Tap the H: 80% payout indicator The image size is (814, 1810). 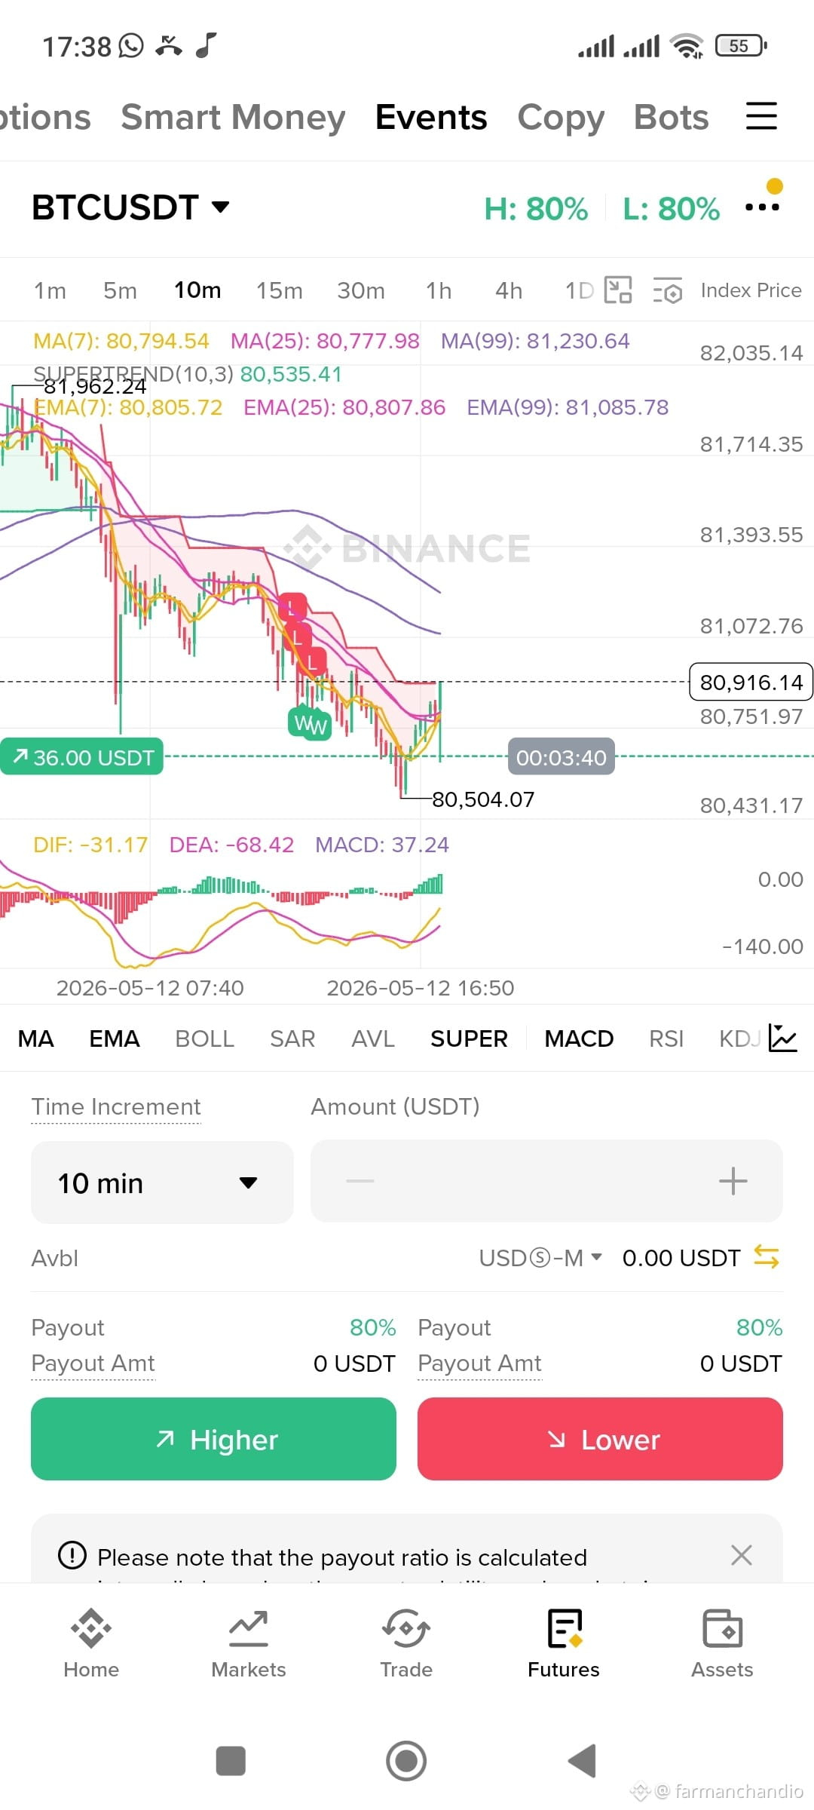pos(536,209)
